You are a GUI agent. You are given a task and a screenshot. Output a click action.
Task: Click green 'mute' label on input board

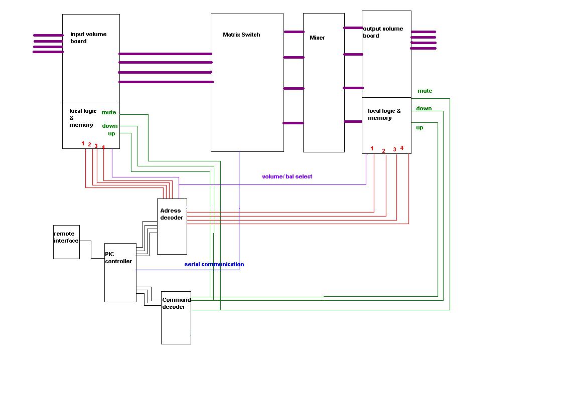(109, 112)
